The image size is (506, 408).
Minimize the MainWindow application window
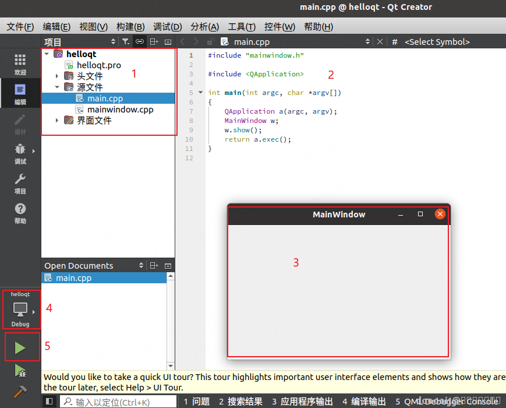click(x=401, y=214)
